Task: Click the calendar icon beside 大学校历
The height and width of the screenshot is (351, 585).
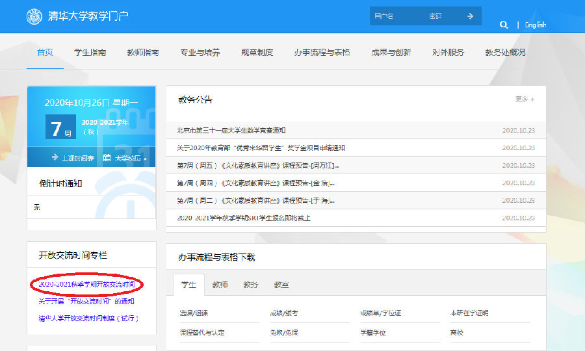Action: click(107, 158)
